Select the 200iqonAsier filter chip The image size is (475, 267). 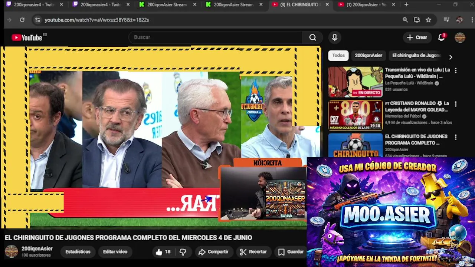coord(368,56)
